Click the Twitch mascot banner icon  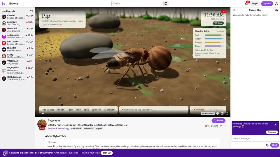[x=5, y=153]
